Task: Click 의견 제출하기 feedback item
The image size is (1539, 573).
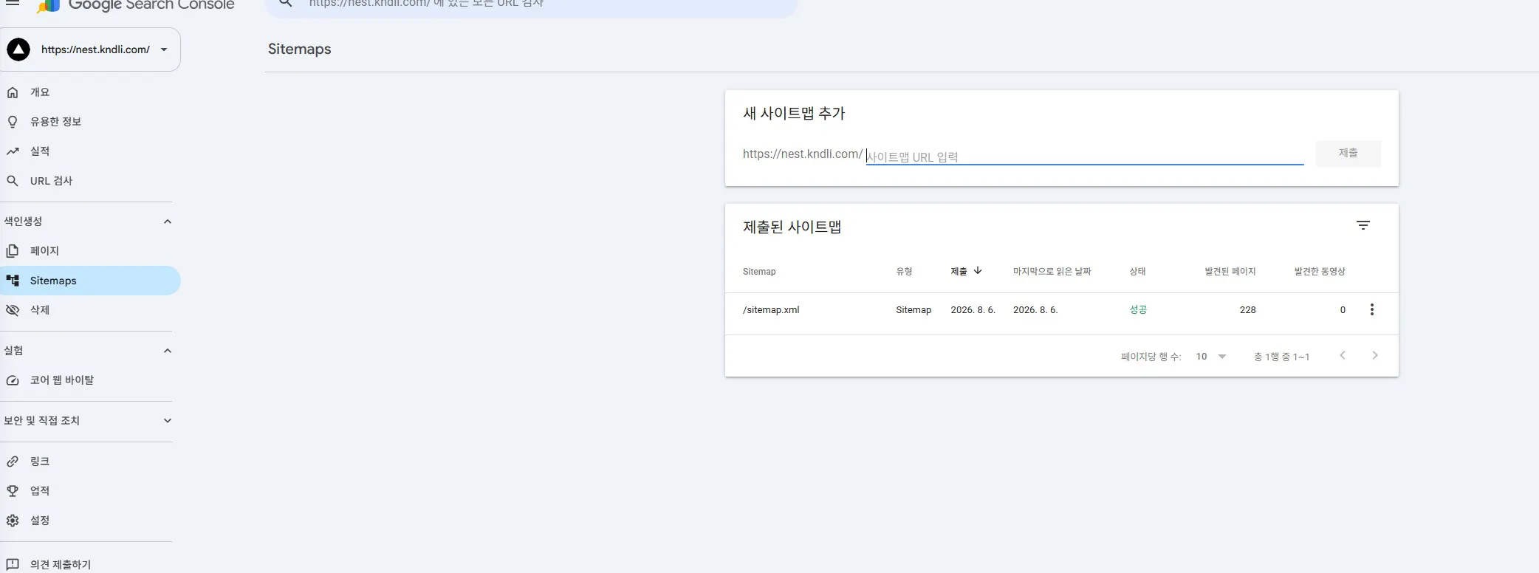Action: point(90,564)
